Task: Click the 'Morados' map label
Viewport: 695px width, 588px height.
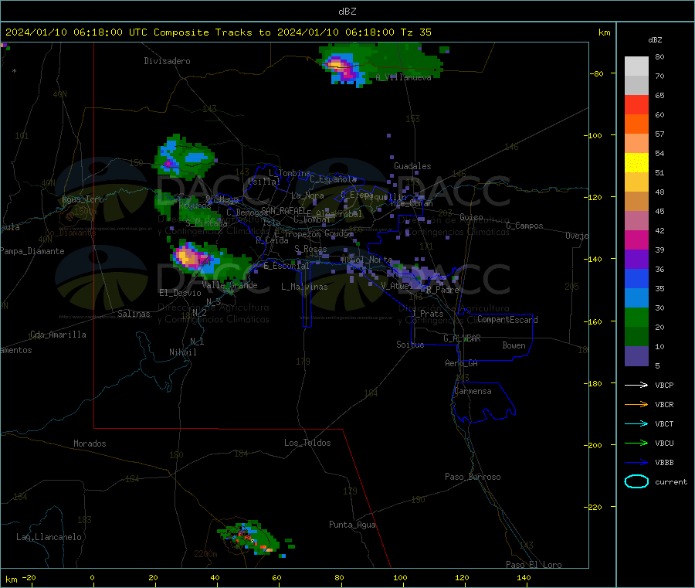Action: (x=90, y=444)
